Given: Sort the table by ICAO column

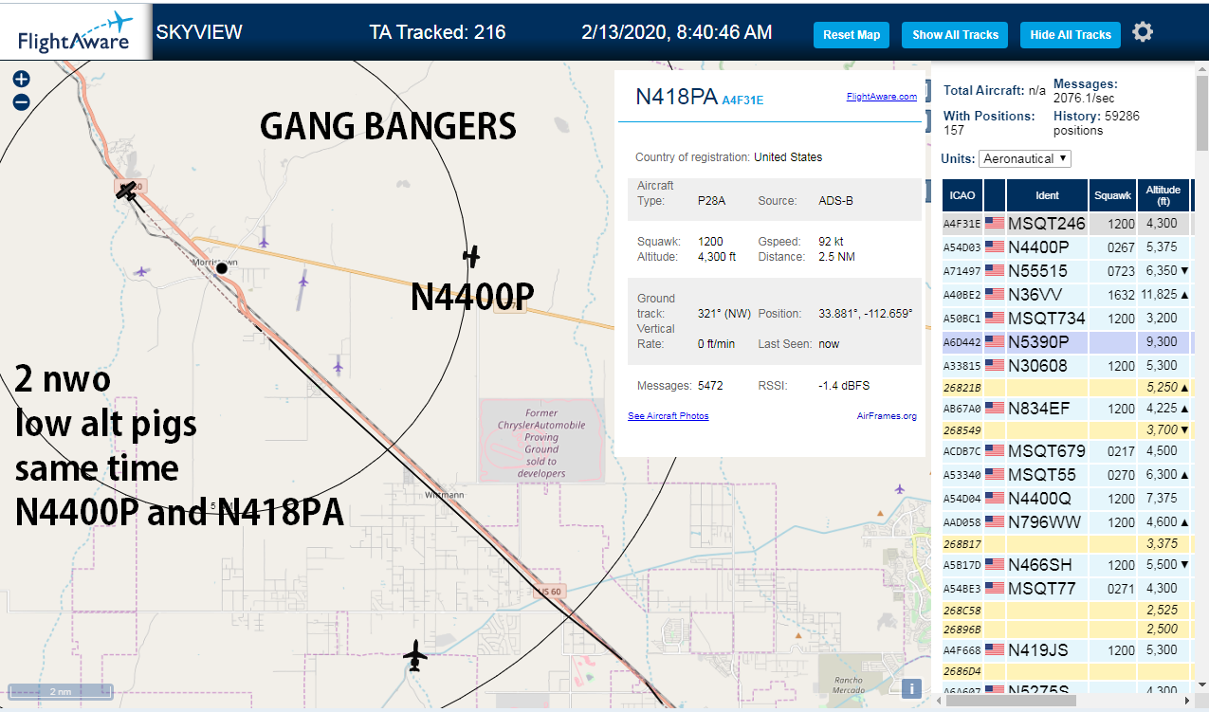Looking at the screenshot, I should [x=962, y=195].
